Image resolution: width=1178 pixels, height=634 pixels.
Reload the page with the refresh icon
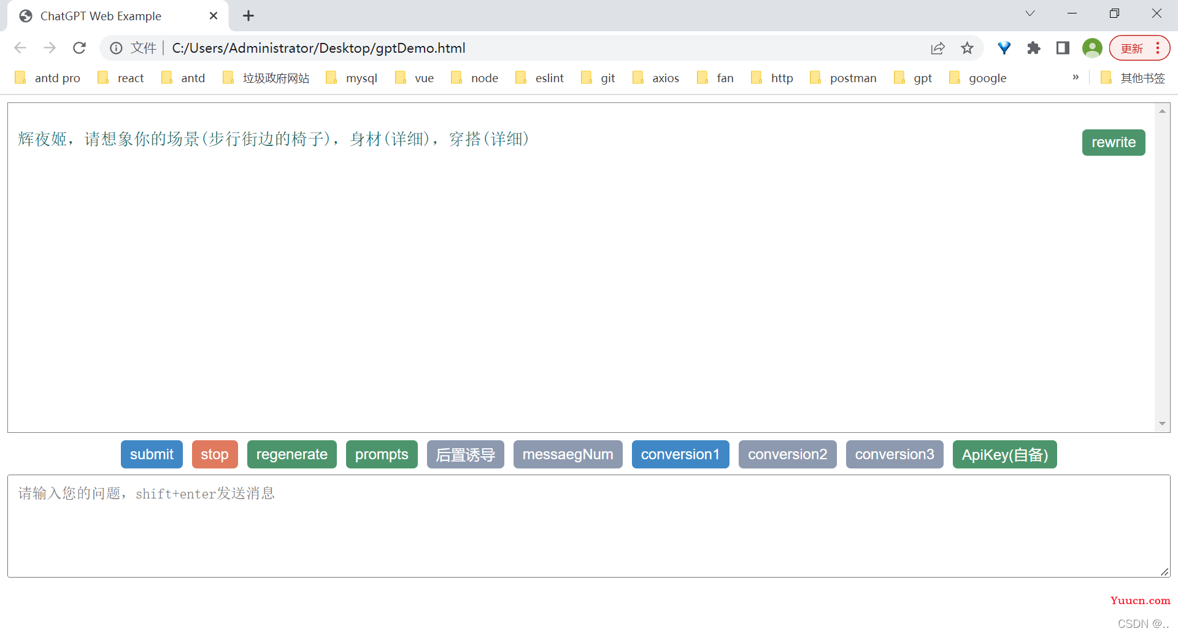pos(79,48)
